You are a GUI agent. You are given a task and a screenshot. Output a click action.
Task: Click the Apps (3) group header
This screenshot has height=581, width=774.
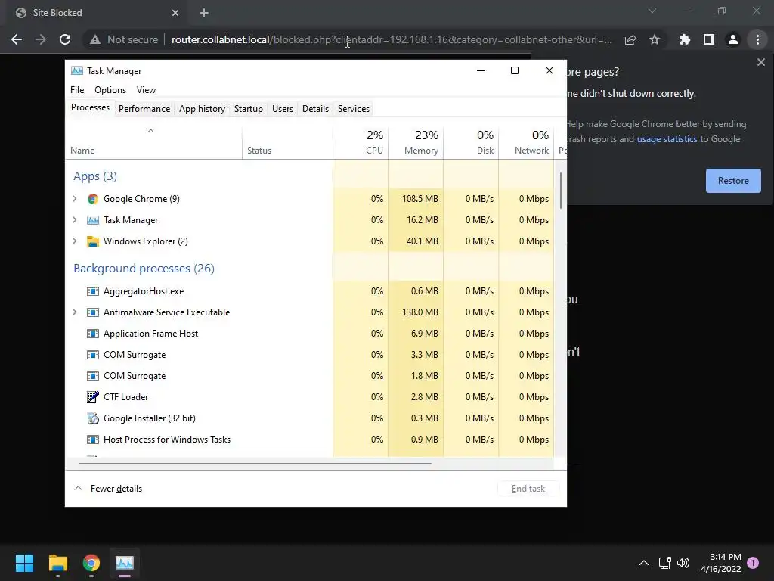(94, 176)
